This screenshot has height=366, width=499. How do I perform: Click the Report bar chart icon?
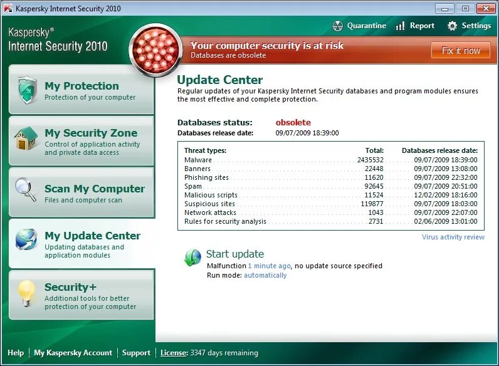point(401,26)
